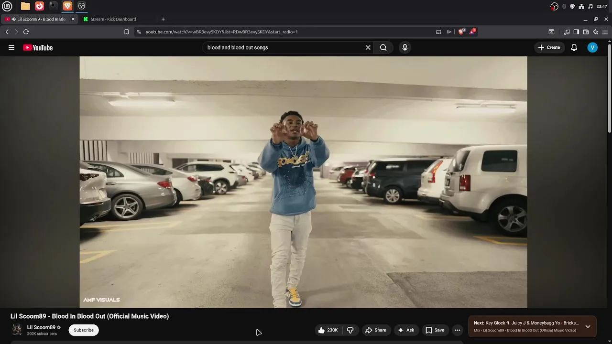Click the OBS recording tray icon
612x344 pixels.
[x=554, y=6]
